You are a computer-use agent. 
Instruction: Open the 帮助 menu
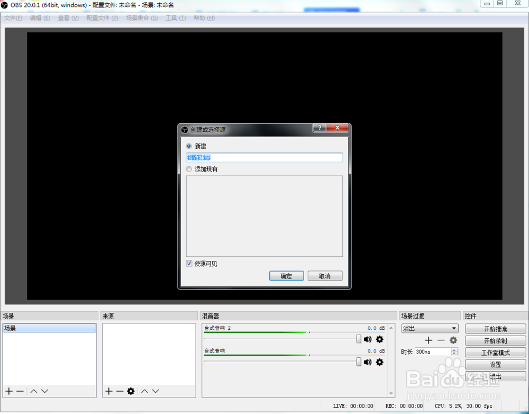pos(204,18)
